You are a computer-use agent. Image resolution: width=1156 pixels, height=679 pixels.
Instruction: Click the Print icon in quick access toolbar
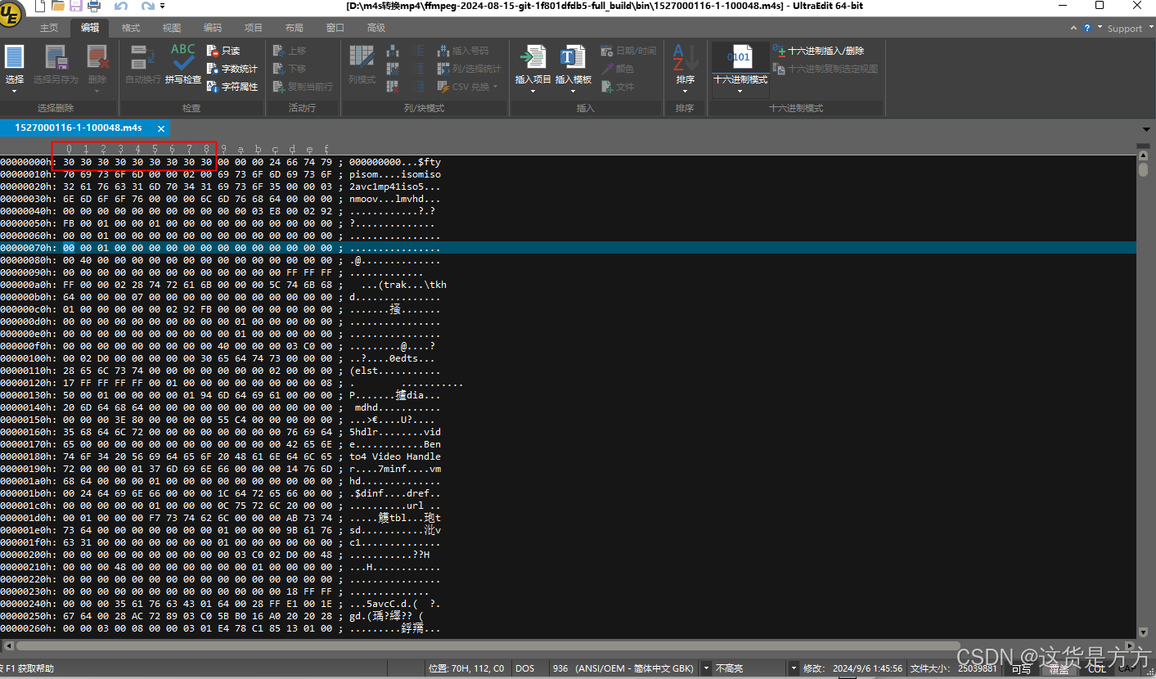point(93,7)
